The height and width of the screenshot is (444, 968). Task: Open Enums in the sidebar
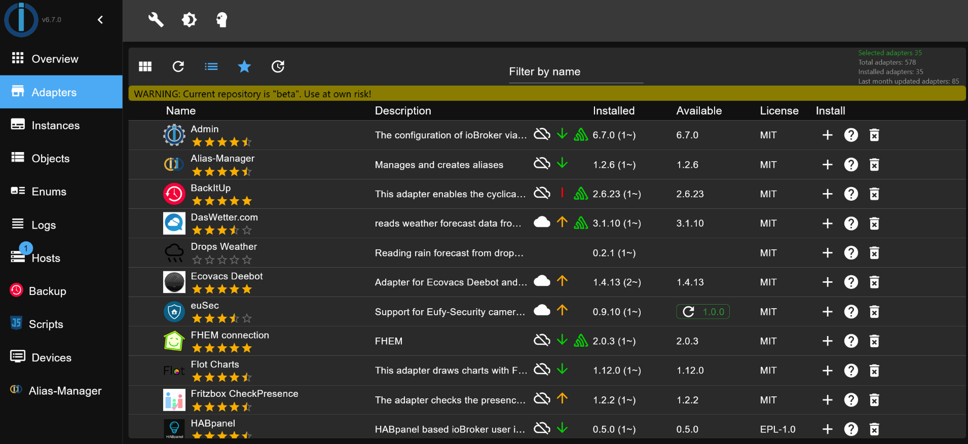pos(61,192)
